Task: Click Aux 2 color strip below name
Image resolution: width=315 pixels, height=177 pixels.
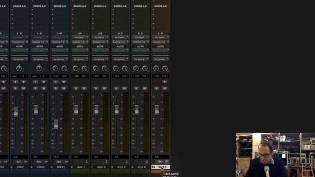Action: coord(100,172)
